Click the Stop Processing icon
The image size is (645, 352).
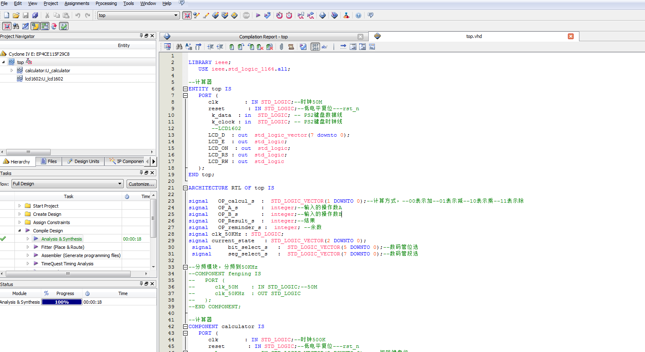[x=246, y=15]
